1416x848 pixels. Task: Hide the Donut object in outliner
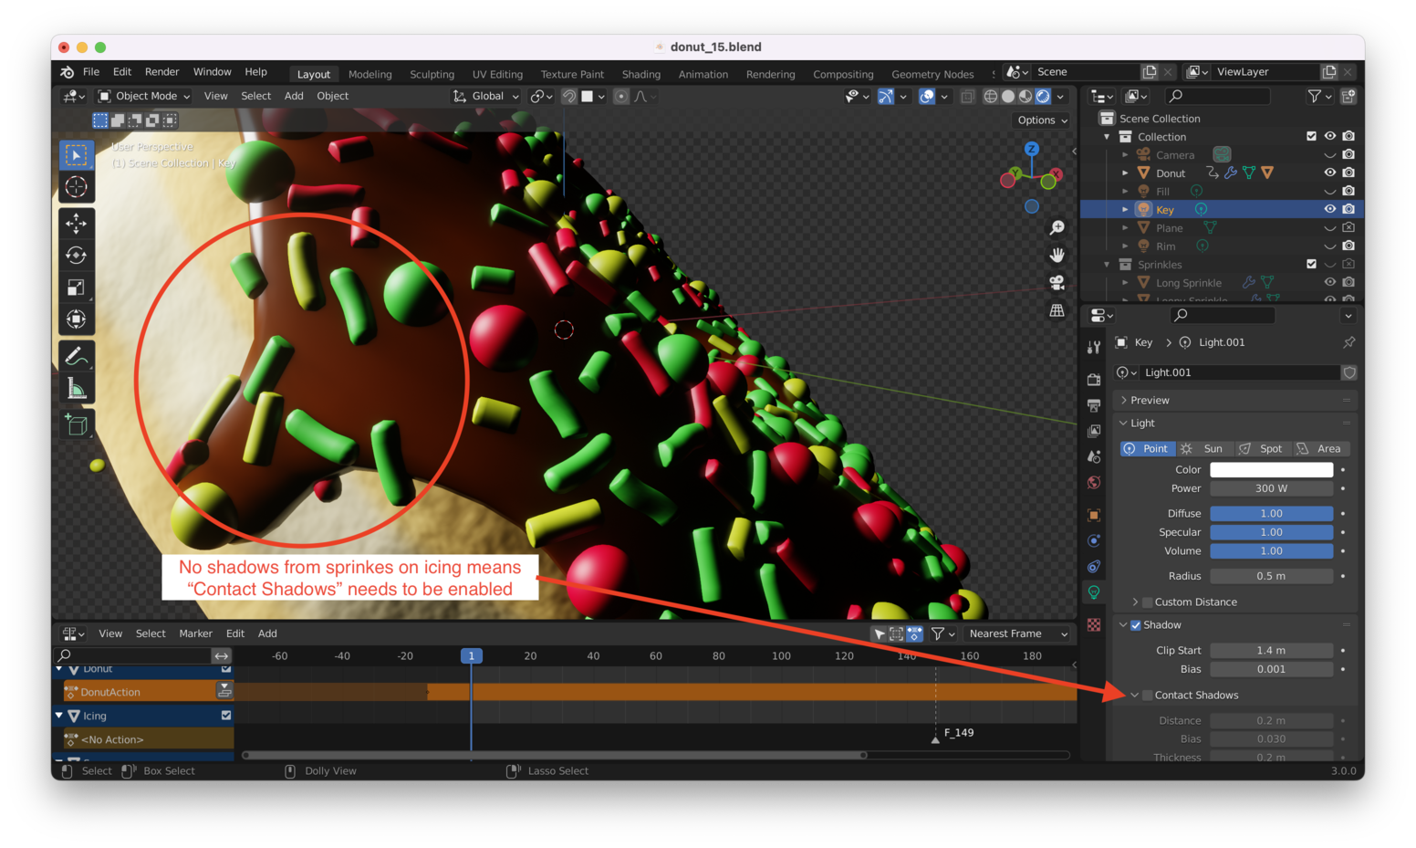pos(1329,173)
